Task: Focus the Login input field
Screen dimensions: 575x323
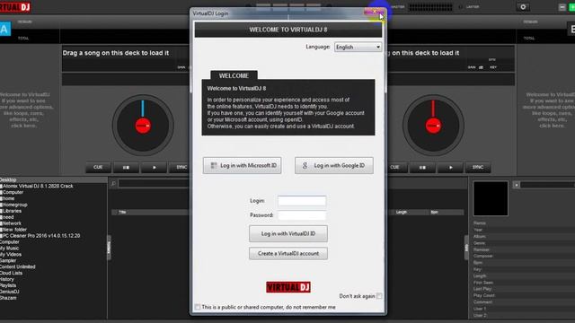Action: tap(302, 201)
